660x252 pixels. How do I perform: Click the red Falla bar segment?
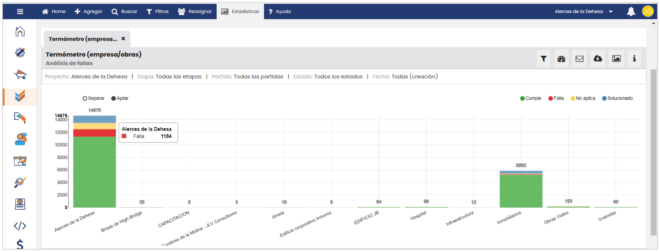pos(94,133)
